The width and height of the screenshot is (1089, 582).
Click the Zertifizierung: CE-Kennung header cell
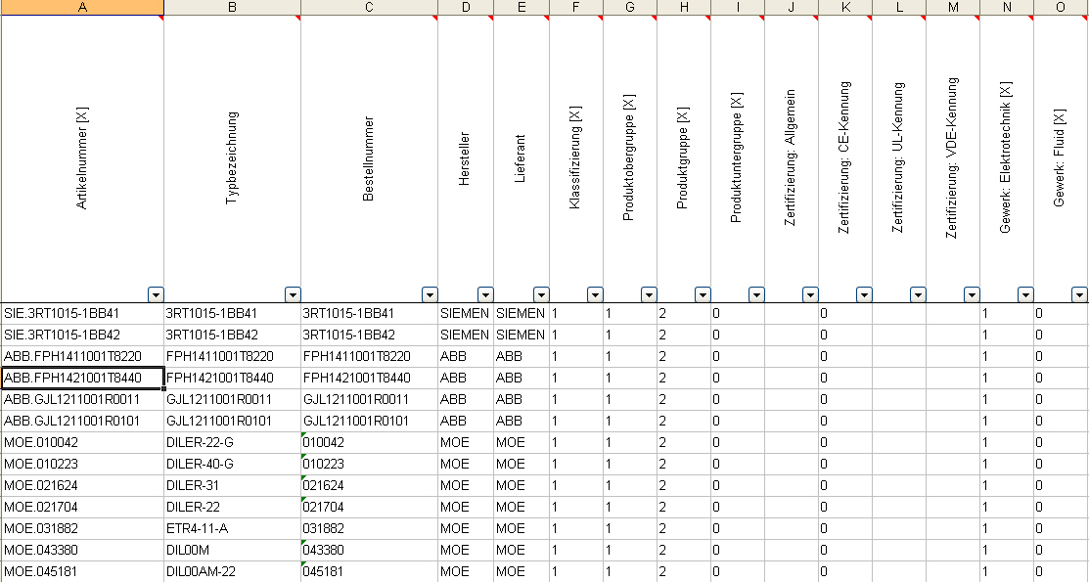(845, 158)
